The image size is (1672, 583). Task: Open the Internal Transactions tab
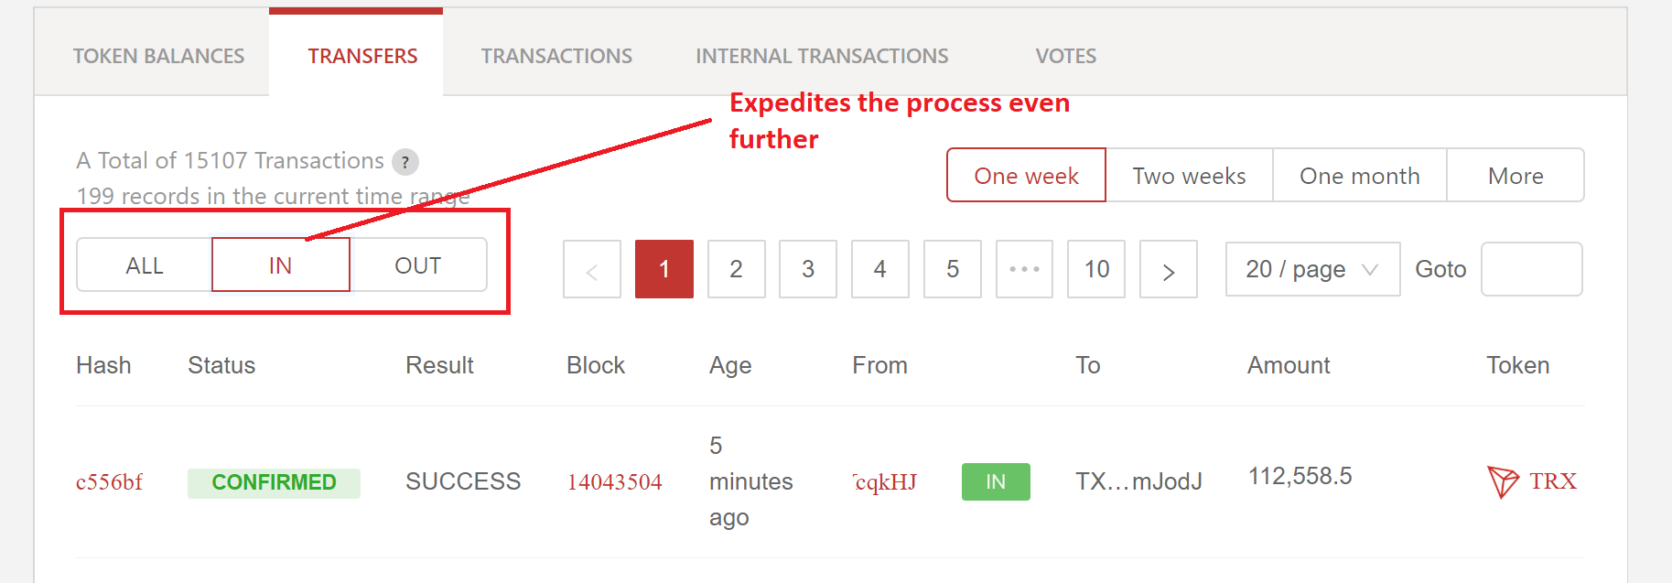(x=822, y=56)
